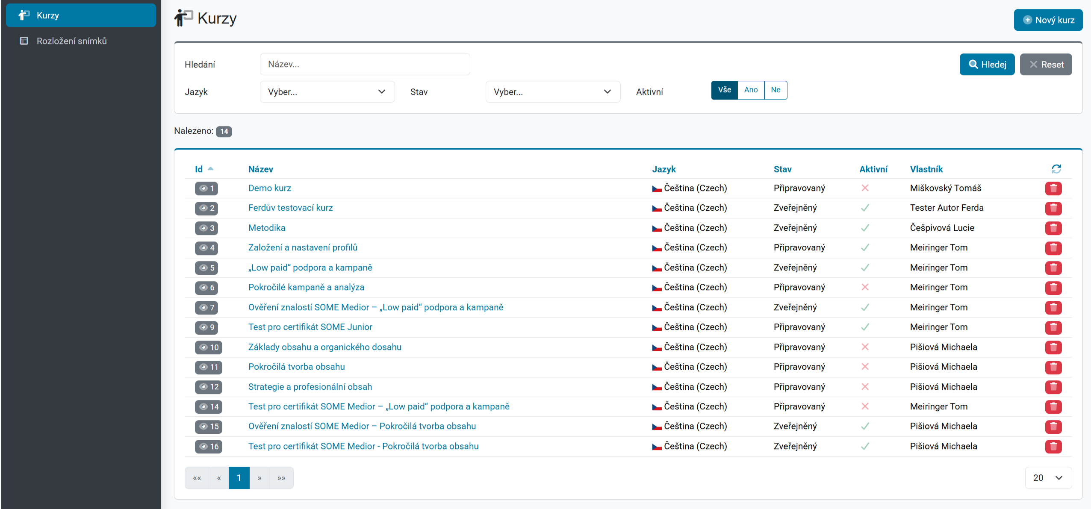1091x509 pixels.
Task: Go to first page of results
Action: 197,478
